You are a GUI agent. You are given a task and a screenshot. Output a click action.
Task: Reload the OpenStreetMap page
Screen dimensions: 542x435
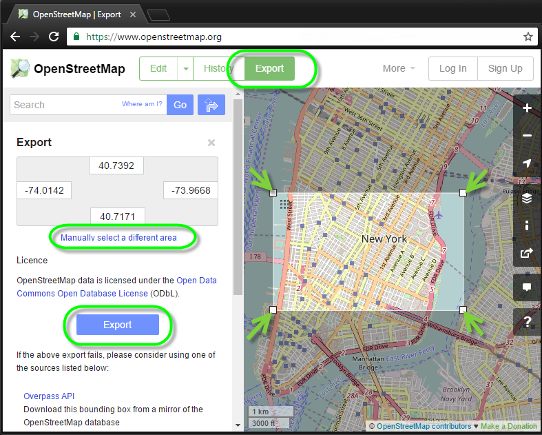click(x=54, y=37)
